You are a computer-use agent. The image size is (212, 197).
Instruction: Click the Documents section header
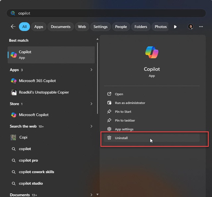point(20,195)
